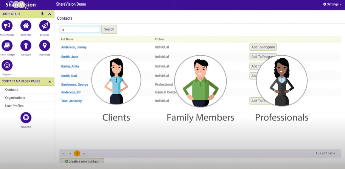Open the Contact Manager book icon
Screen dimensions: 345x169
[x=7, y=46]
